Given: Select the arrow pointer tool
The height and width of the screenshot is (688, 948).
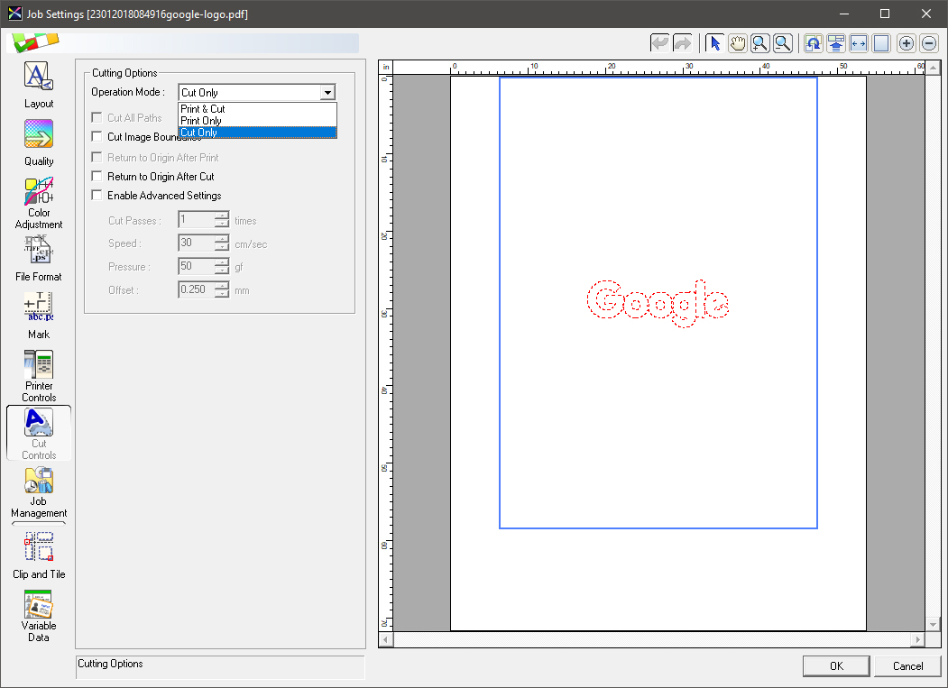Looking at the screenshot, I should [x=715, y=43].
